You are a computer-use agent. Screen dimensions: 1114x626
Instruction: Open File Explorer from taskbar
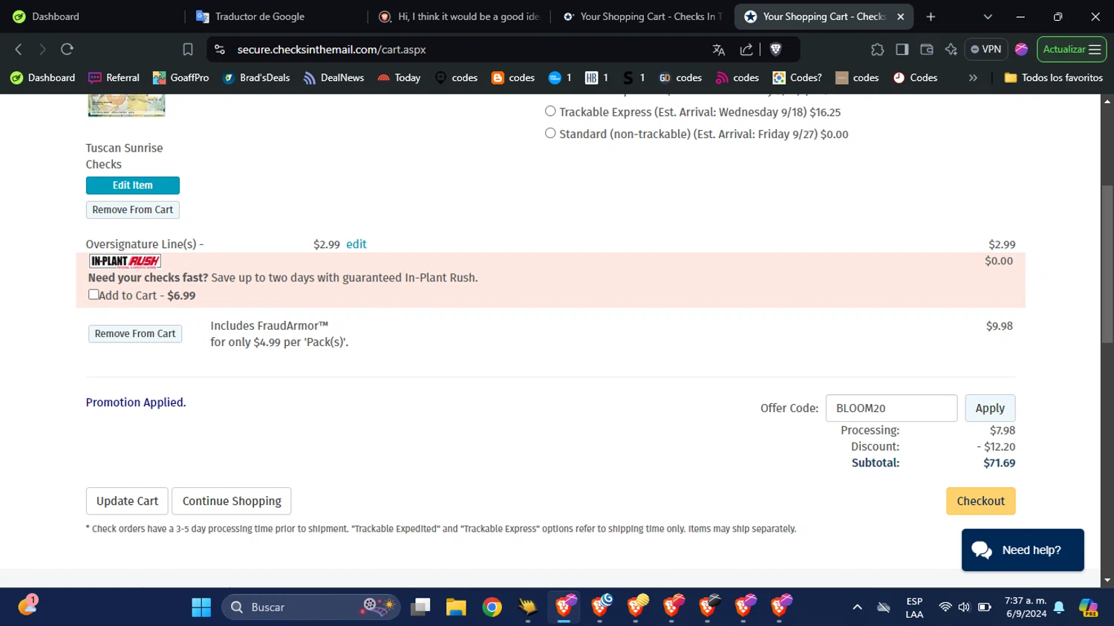pyautogui.click(x=456, y=607)
